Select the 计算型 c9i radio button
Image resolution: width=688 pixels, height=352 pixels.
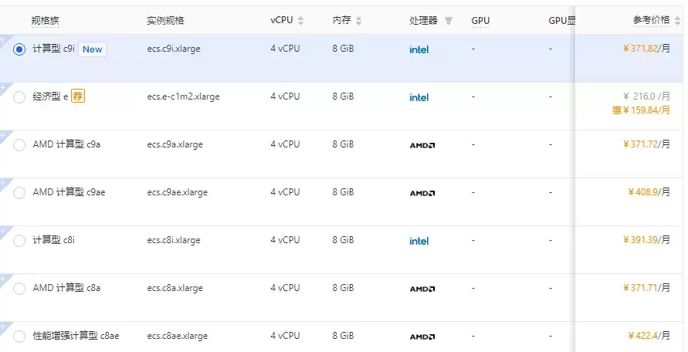tap(19, 49)
